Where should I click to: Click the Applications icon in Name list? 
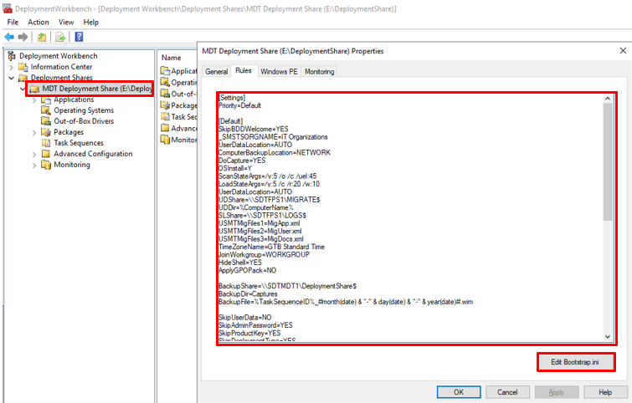165,71
